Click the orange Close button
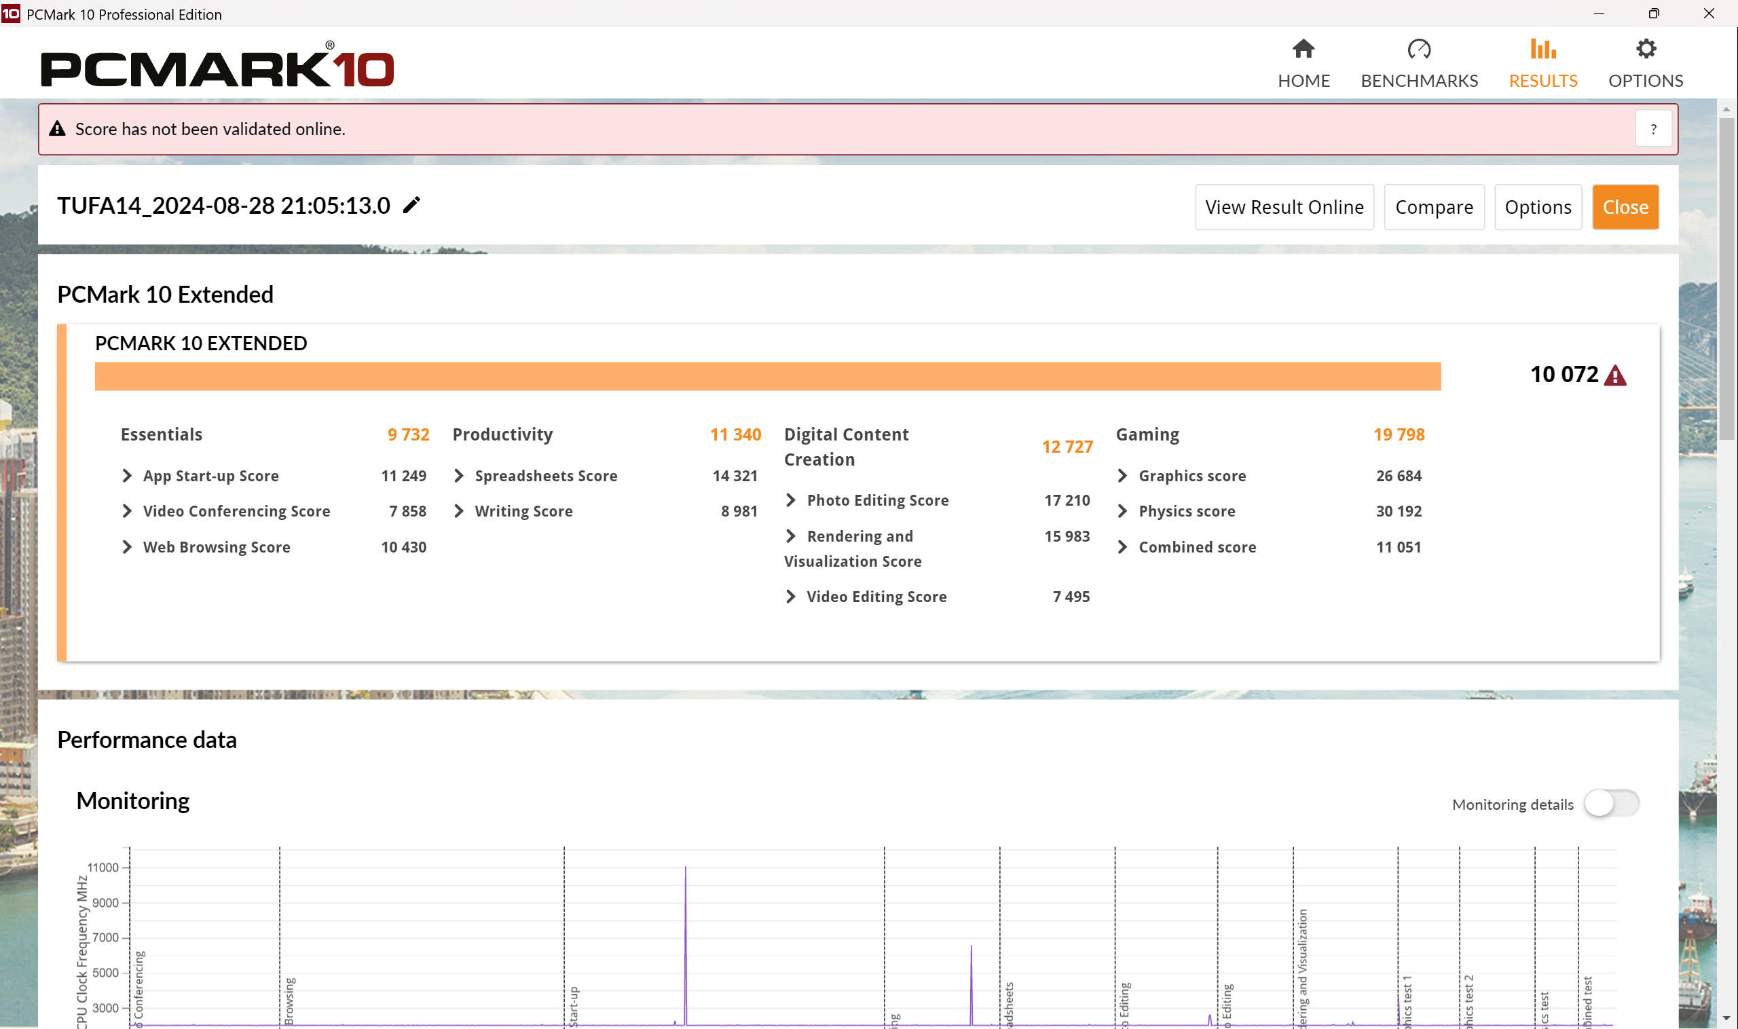Viewport: 1738px width, 1029px height. coord(1624,206)
